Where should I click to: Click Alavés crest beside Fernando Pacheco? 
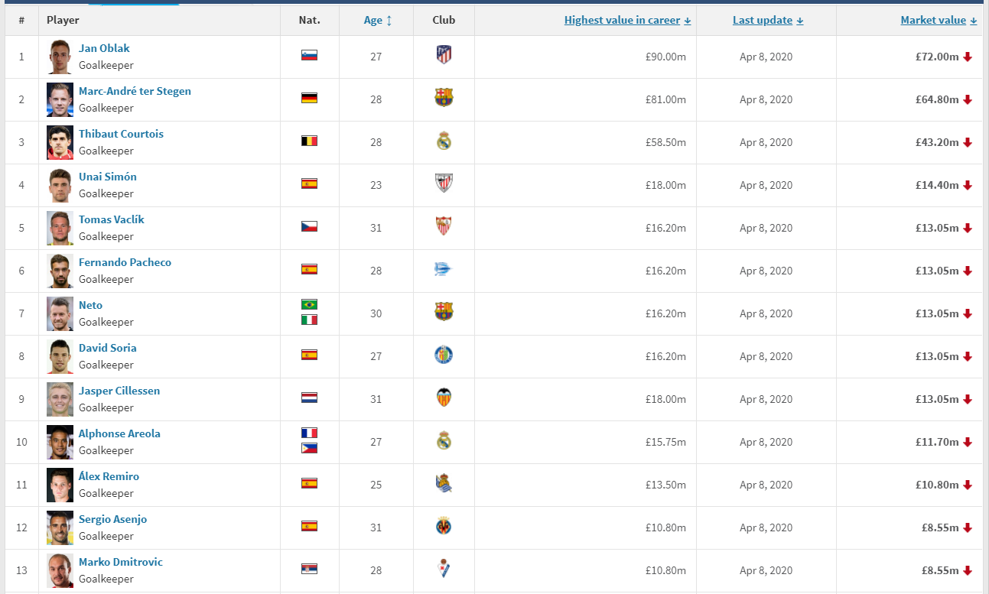(444, 269)
